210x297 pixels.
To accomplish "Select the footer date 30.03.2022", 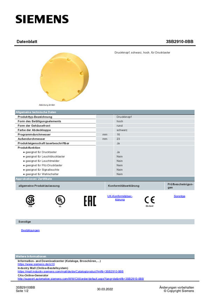I will pyautogui.click(x=105, y=289).
